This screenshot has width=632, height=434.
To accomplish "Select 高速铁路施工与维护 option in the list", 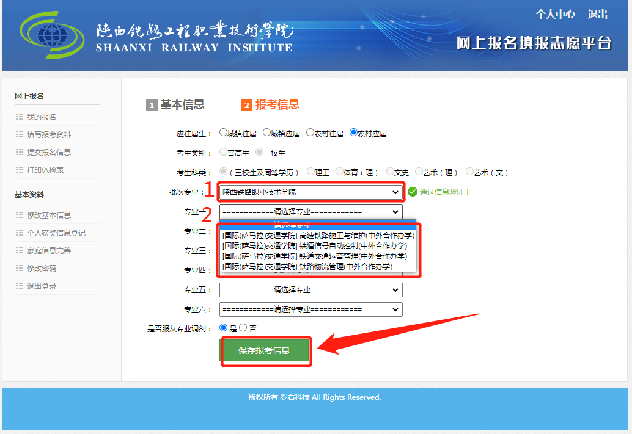I will pyautogui.click(x=318, y=236).
